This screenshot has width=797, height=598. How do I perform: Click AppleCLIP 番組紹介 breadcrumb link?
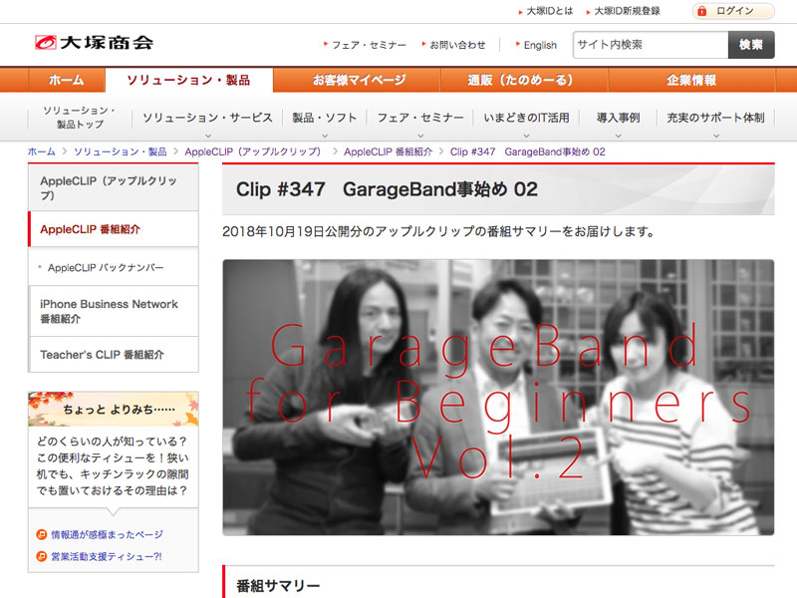click(388, 151)
